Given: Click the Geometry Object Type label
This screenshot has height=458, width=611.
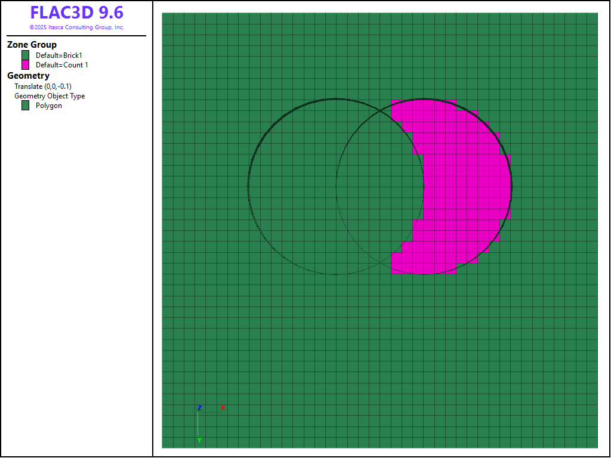Looking at the screenshot, I should [50, 96].
